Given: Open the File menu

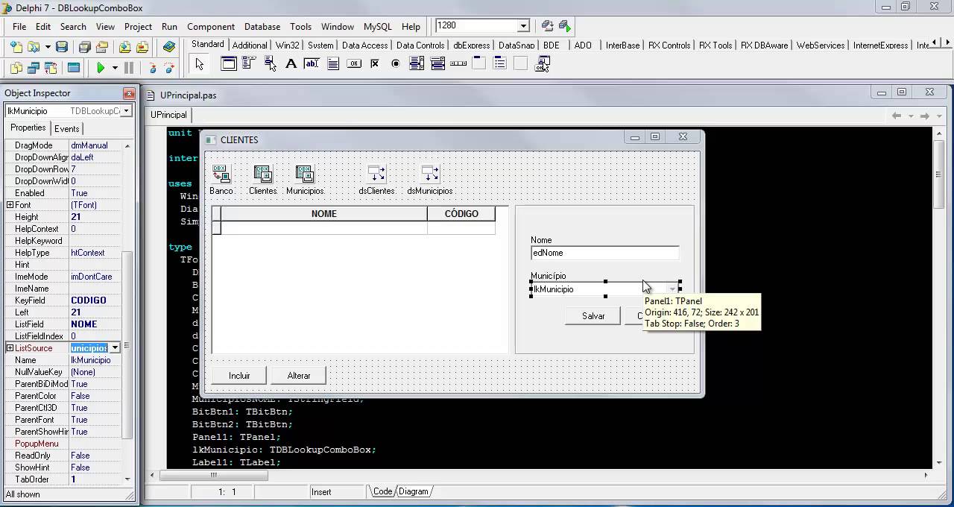Looking at the screenshot, I should [19, 26].
